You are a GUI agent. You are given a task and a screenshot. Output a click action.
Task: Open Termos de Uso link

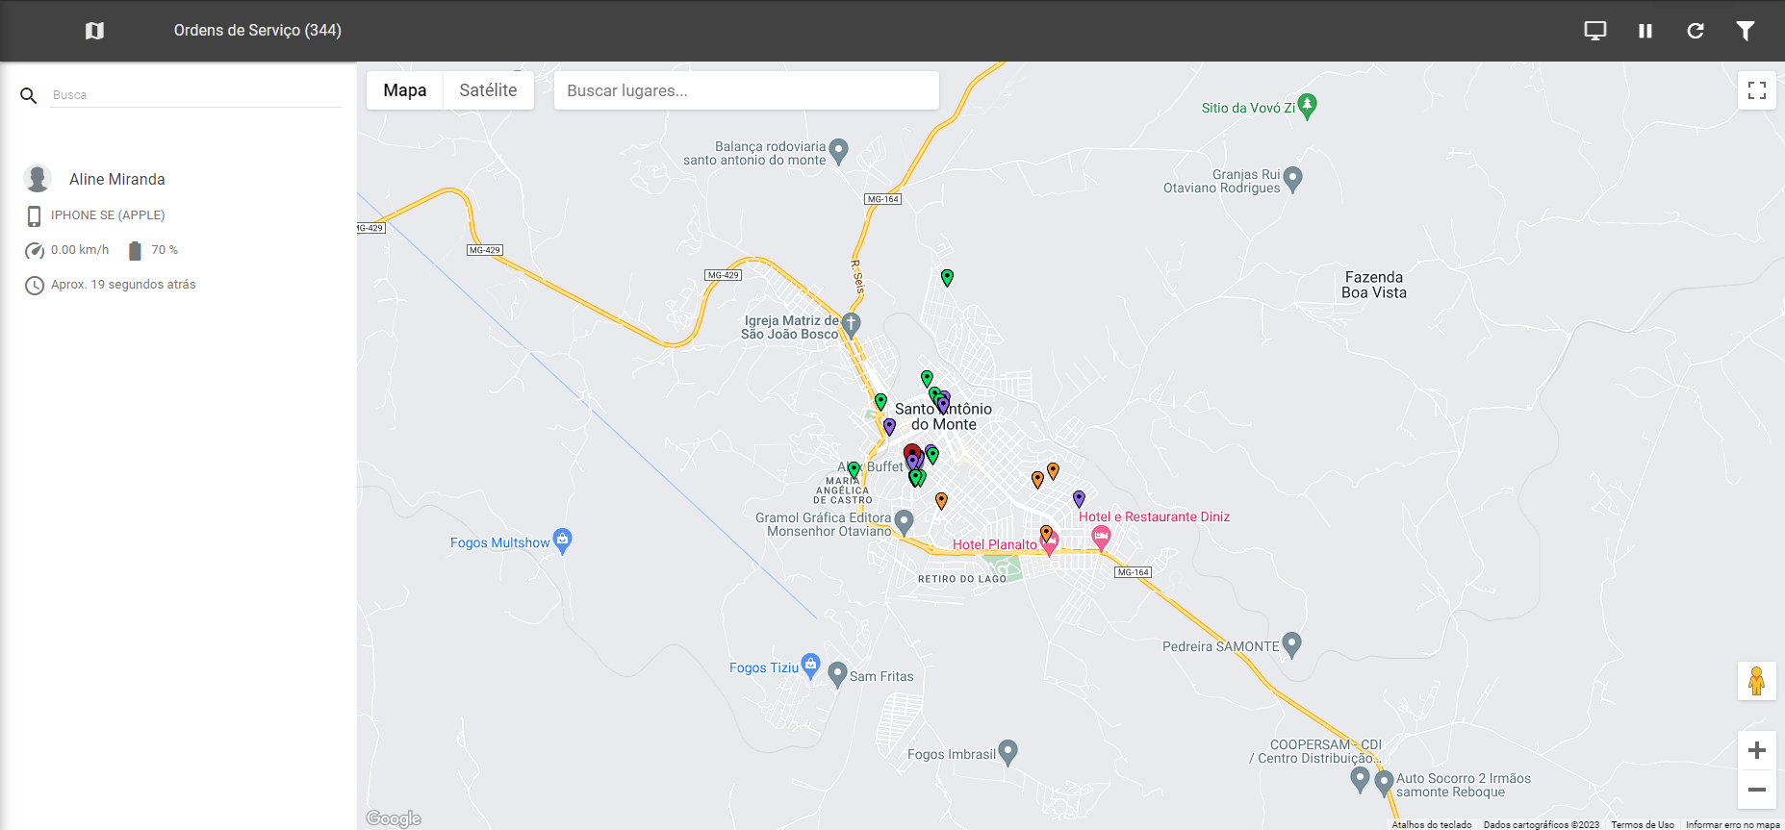tap(1642, 824)
